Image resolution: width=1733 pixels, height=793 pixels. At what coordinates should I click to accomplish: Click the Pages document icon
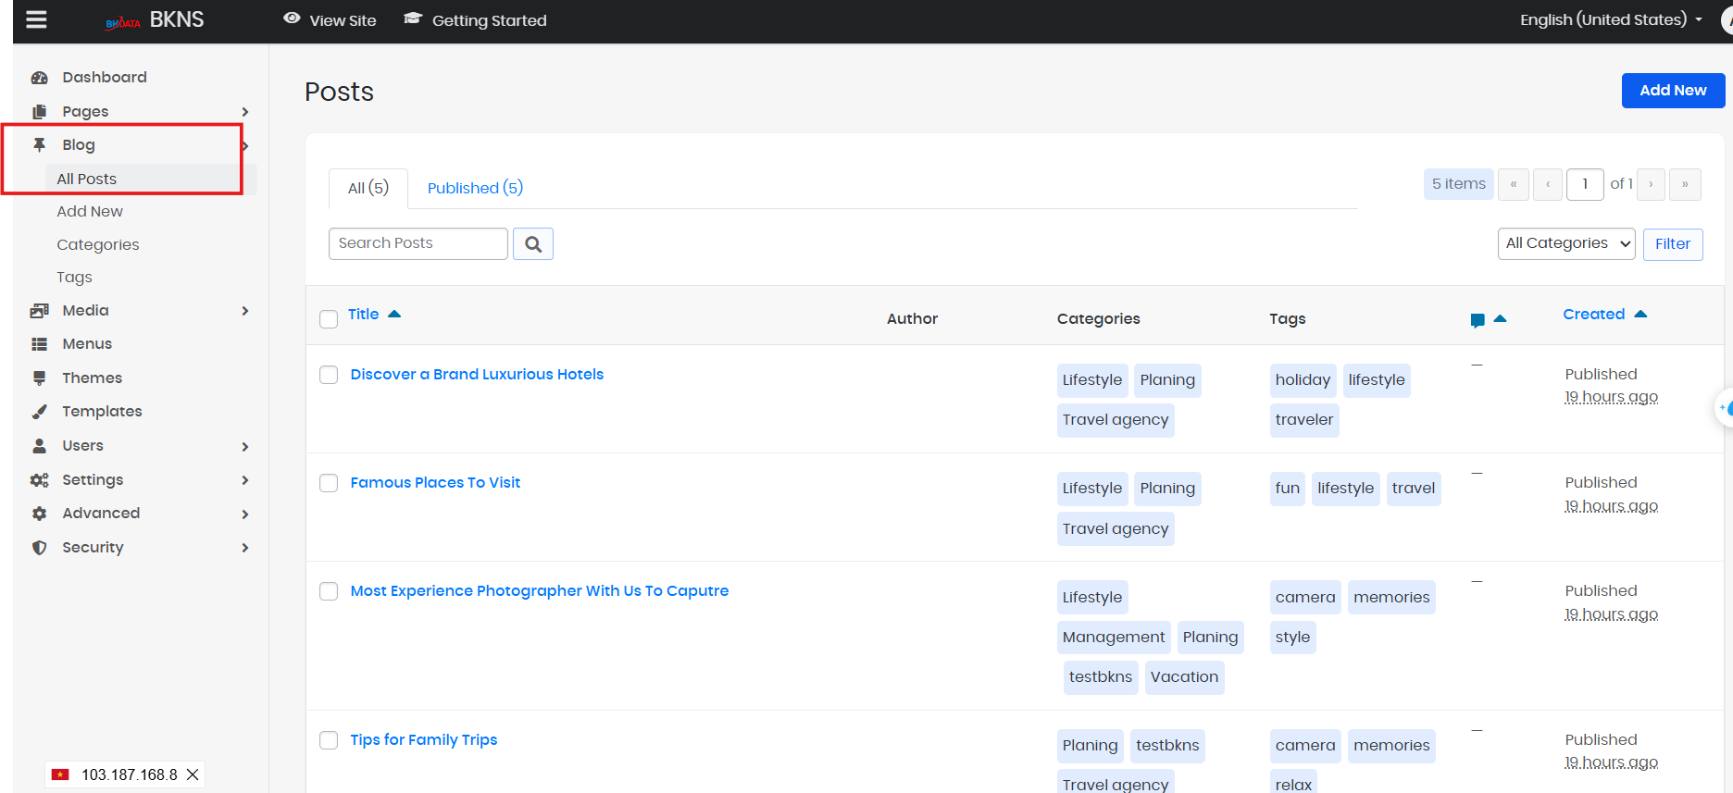coord(39,112)
